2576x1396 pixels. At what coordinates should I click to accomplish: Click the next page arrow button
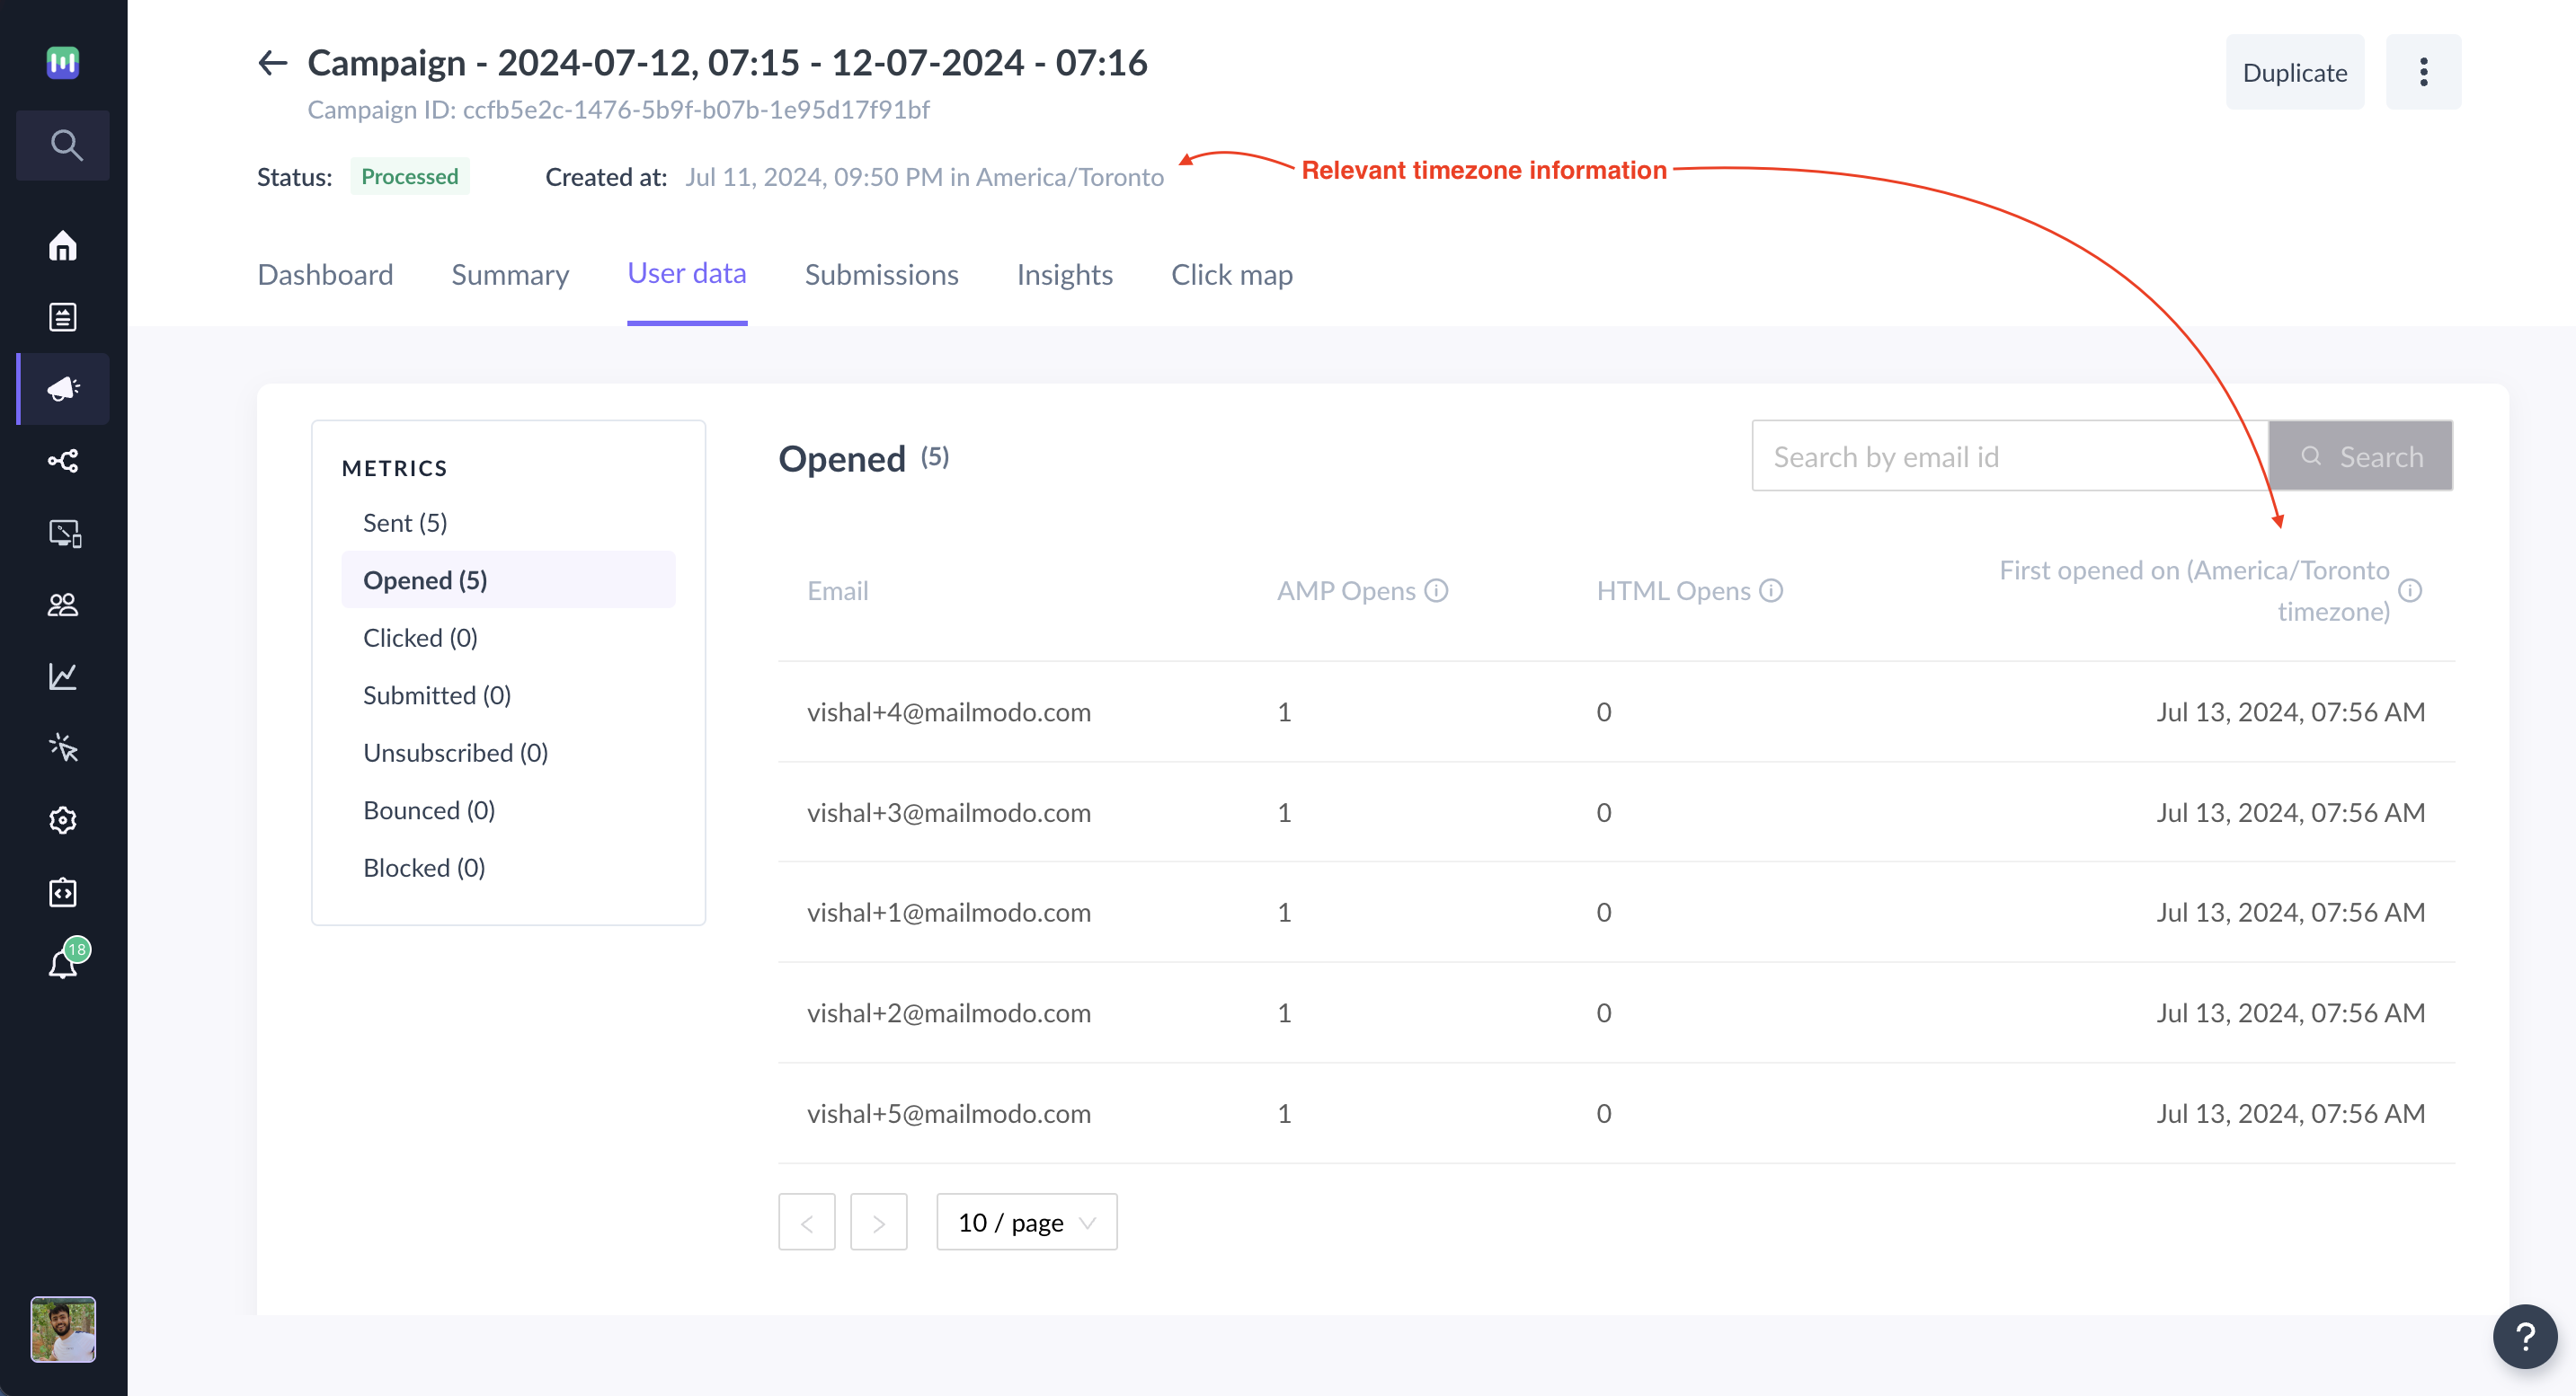click(879, 1221)
